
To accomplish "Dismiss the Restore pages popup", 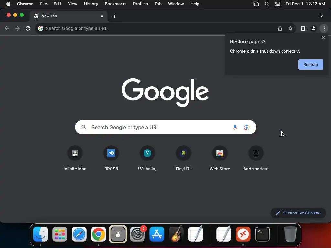I will point(323,38).
